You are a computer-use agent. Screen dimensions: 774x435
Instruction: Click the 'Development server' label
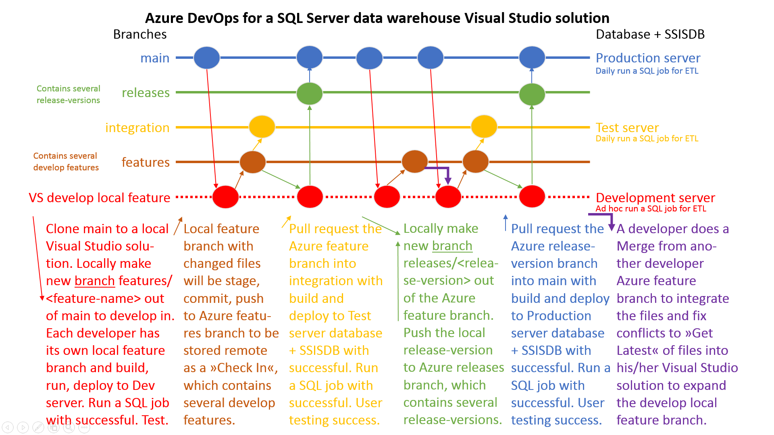pos(655,198)
